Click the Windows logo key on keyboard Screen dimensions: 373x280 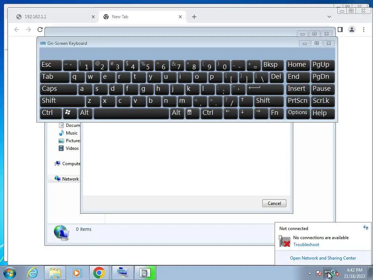click(70, 113)
